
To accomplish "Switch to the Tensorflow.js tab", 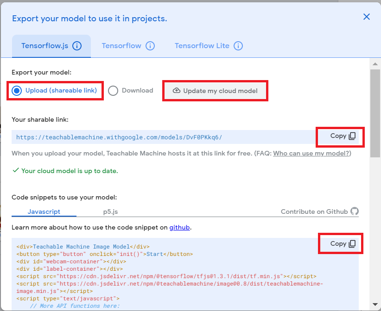I will coord(51,46).
